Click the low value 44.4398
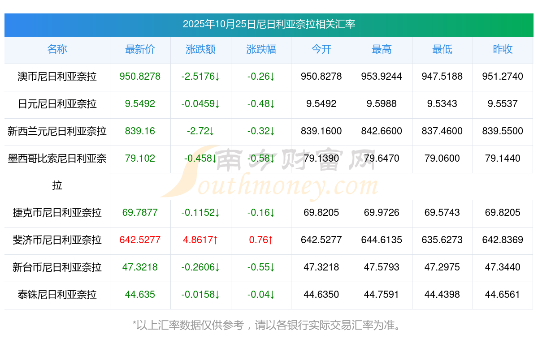538x339 pixels. 442,295
